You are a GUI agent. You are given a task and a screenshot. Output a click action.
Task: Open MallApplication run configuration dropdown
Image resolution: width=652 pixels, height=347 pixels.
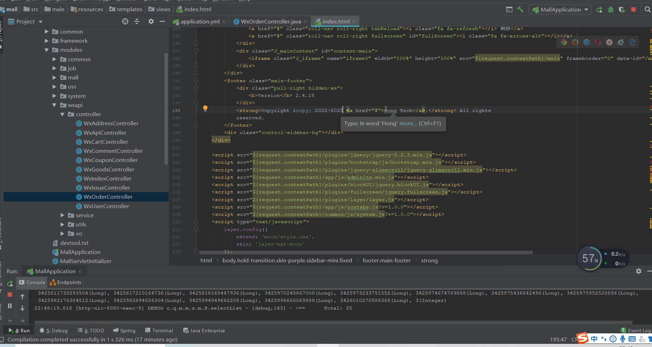pyautogui.click(x=560, y=9)
